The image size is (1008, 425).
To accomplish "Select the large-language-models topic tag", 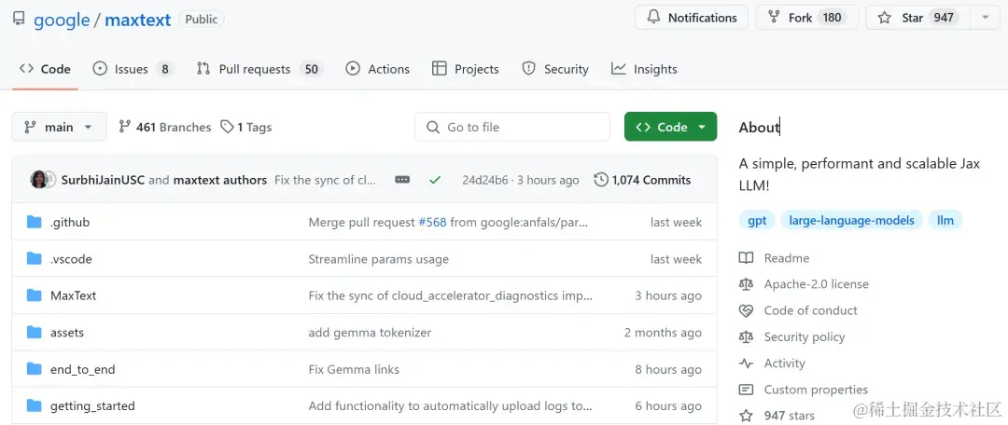I will [x=852, y=220].
